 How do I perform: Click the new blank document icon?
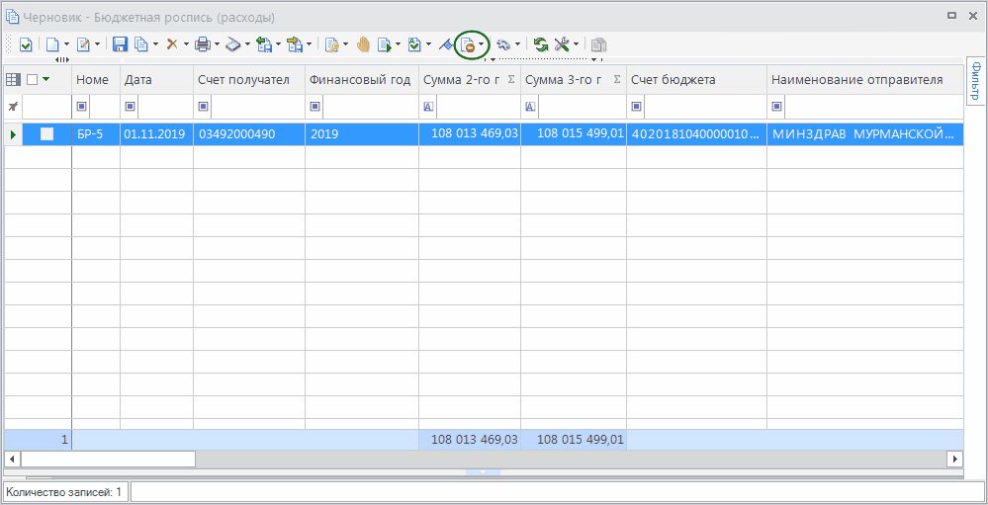(52, 44)
